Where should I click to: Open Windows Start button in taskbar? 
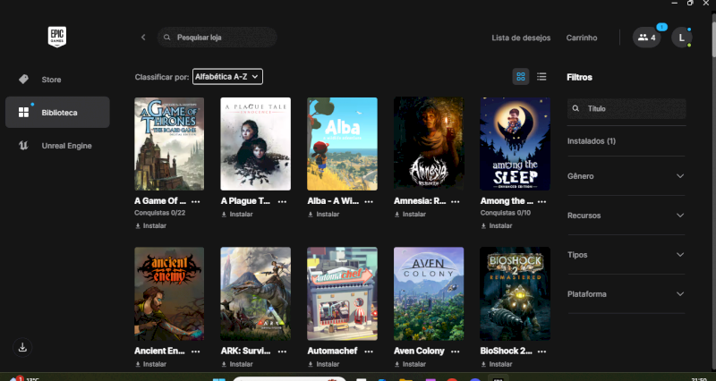coord(219,378)
